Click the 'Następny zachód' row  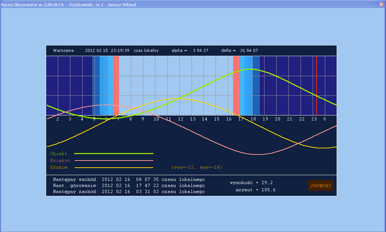pos(129,192)
